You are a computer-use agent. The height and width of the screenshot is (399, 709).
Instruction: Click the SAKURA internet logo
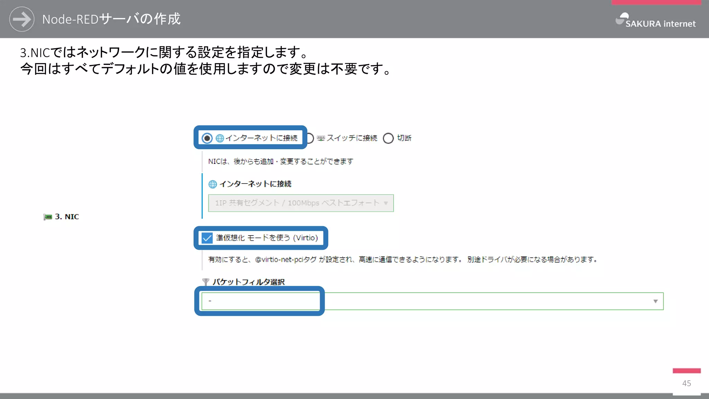click(655, 20)
